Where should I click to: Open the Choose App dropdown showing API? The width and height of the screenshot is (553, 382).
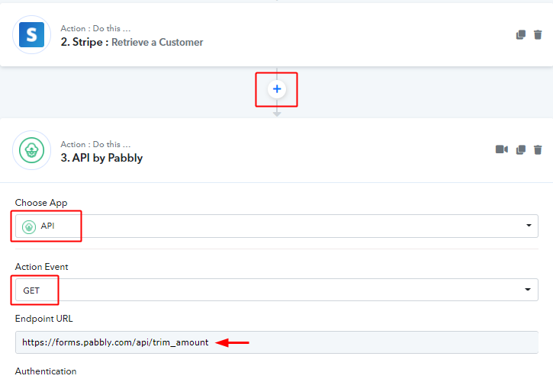[276, 226]
